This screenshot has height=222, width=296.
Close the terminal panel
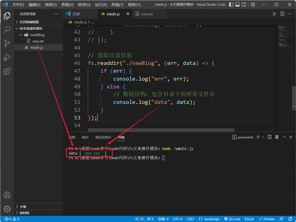click(291, 137)
